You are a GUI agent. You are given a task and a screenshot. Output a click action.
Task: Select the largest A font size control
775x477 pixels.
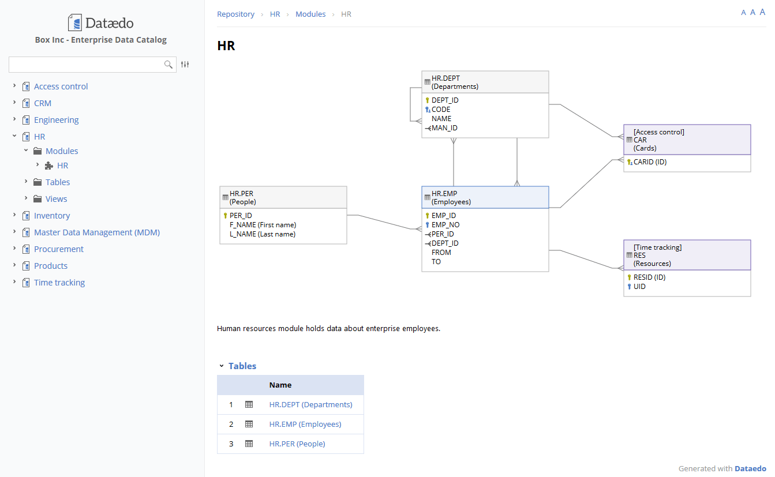[x=762, y=12]
